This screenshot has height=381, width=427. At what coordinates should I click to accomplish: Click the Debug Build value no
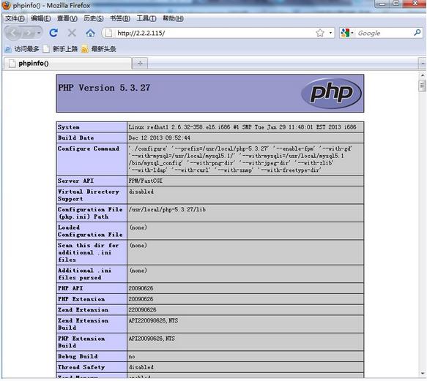[x=132, y=357]
